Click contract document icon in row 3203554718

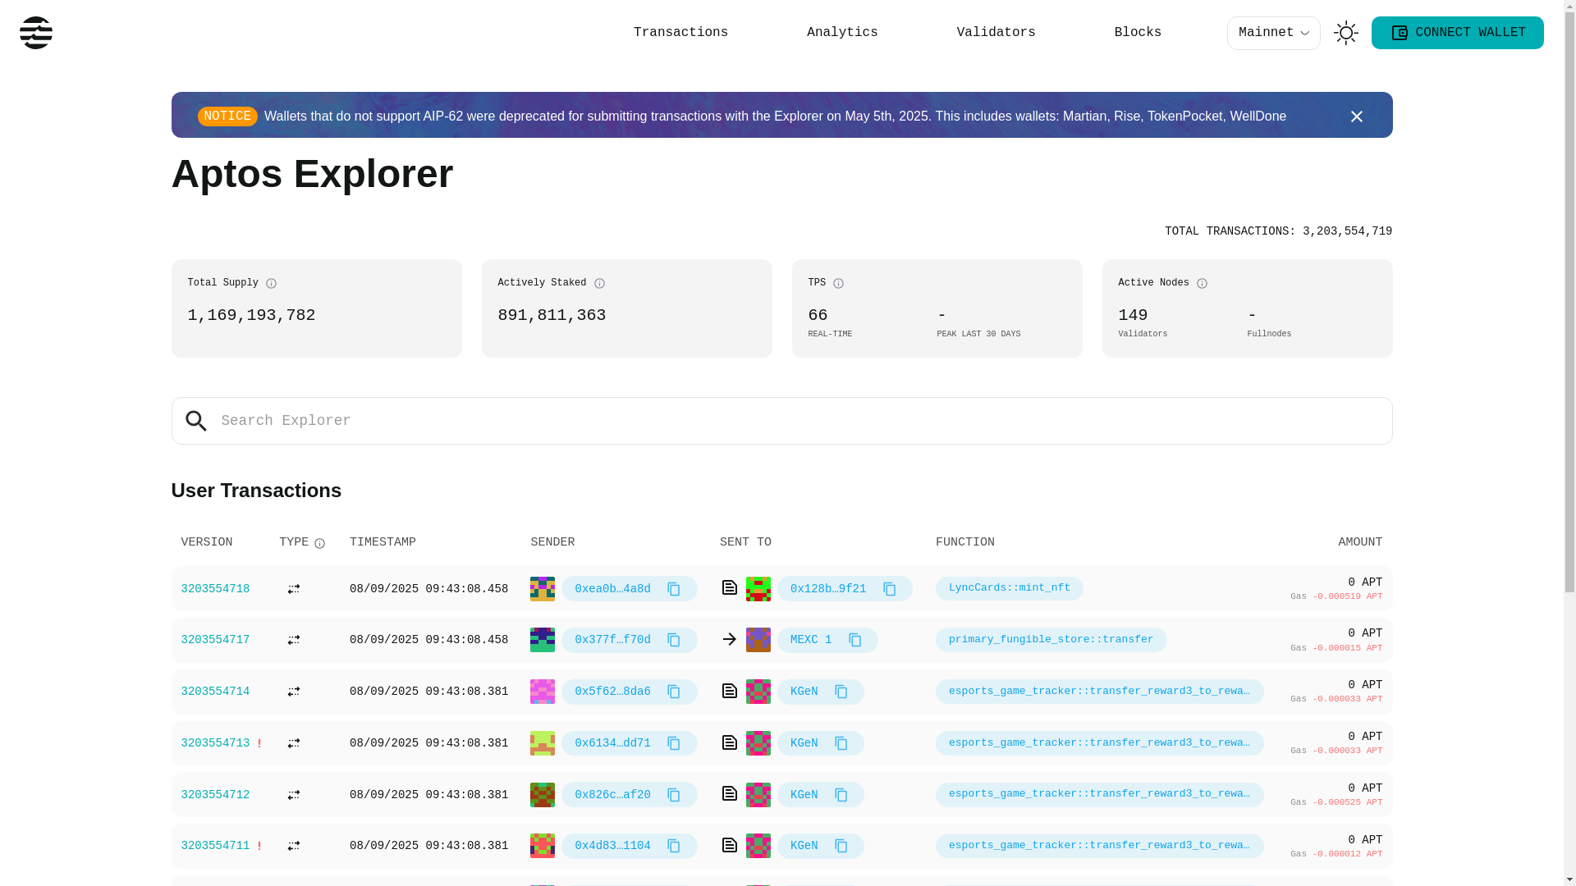pos(730,587)
